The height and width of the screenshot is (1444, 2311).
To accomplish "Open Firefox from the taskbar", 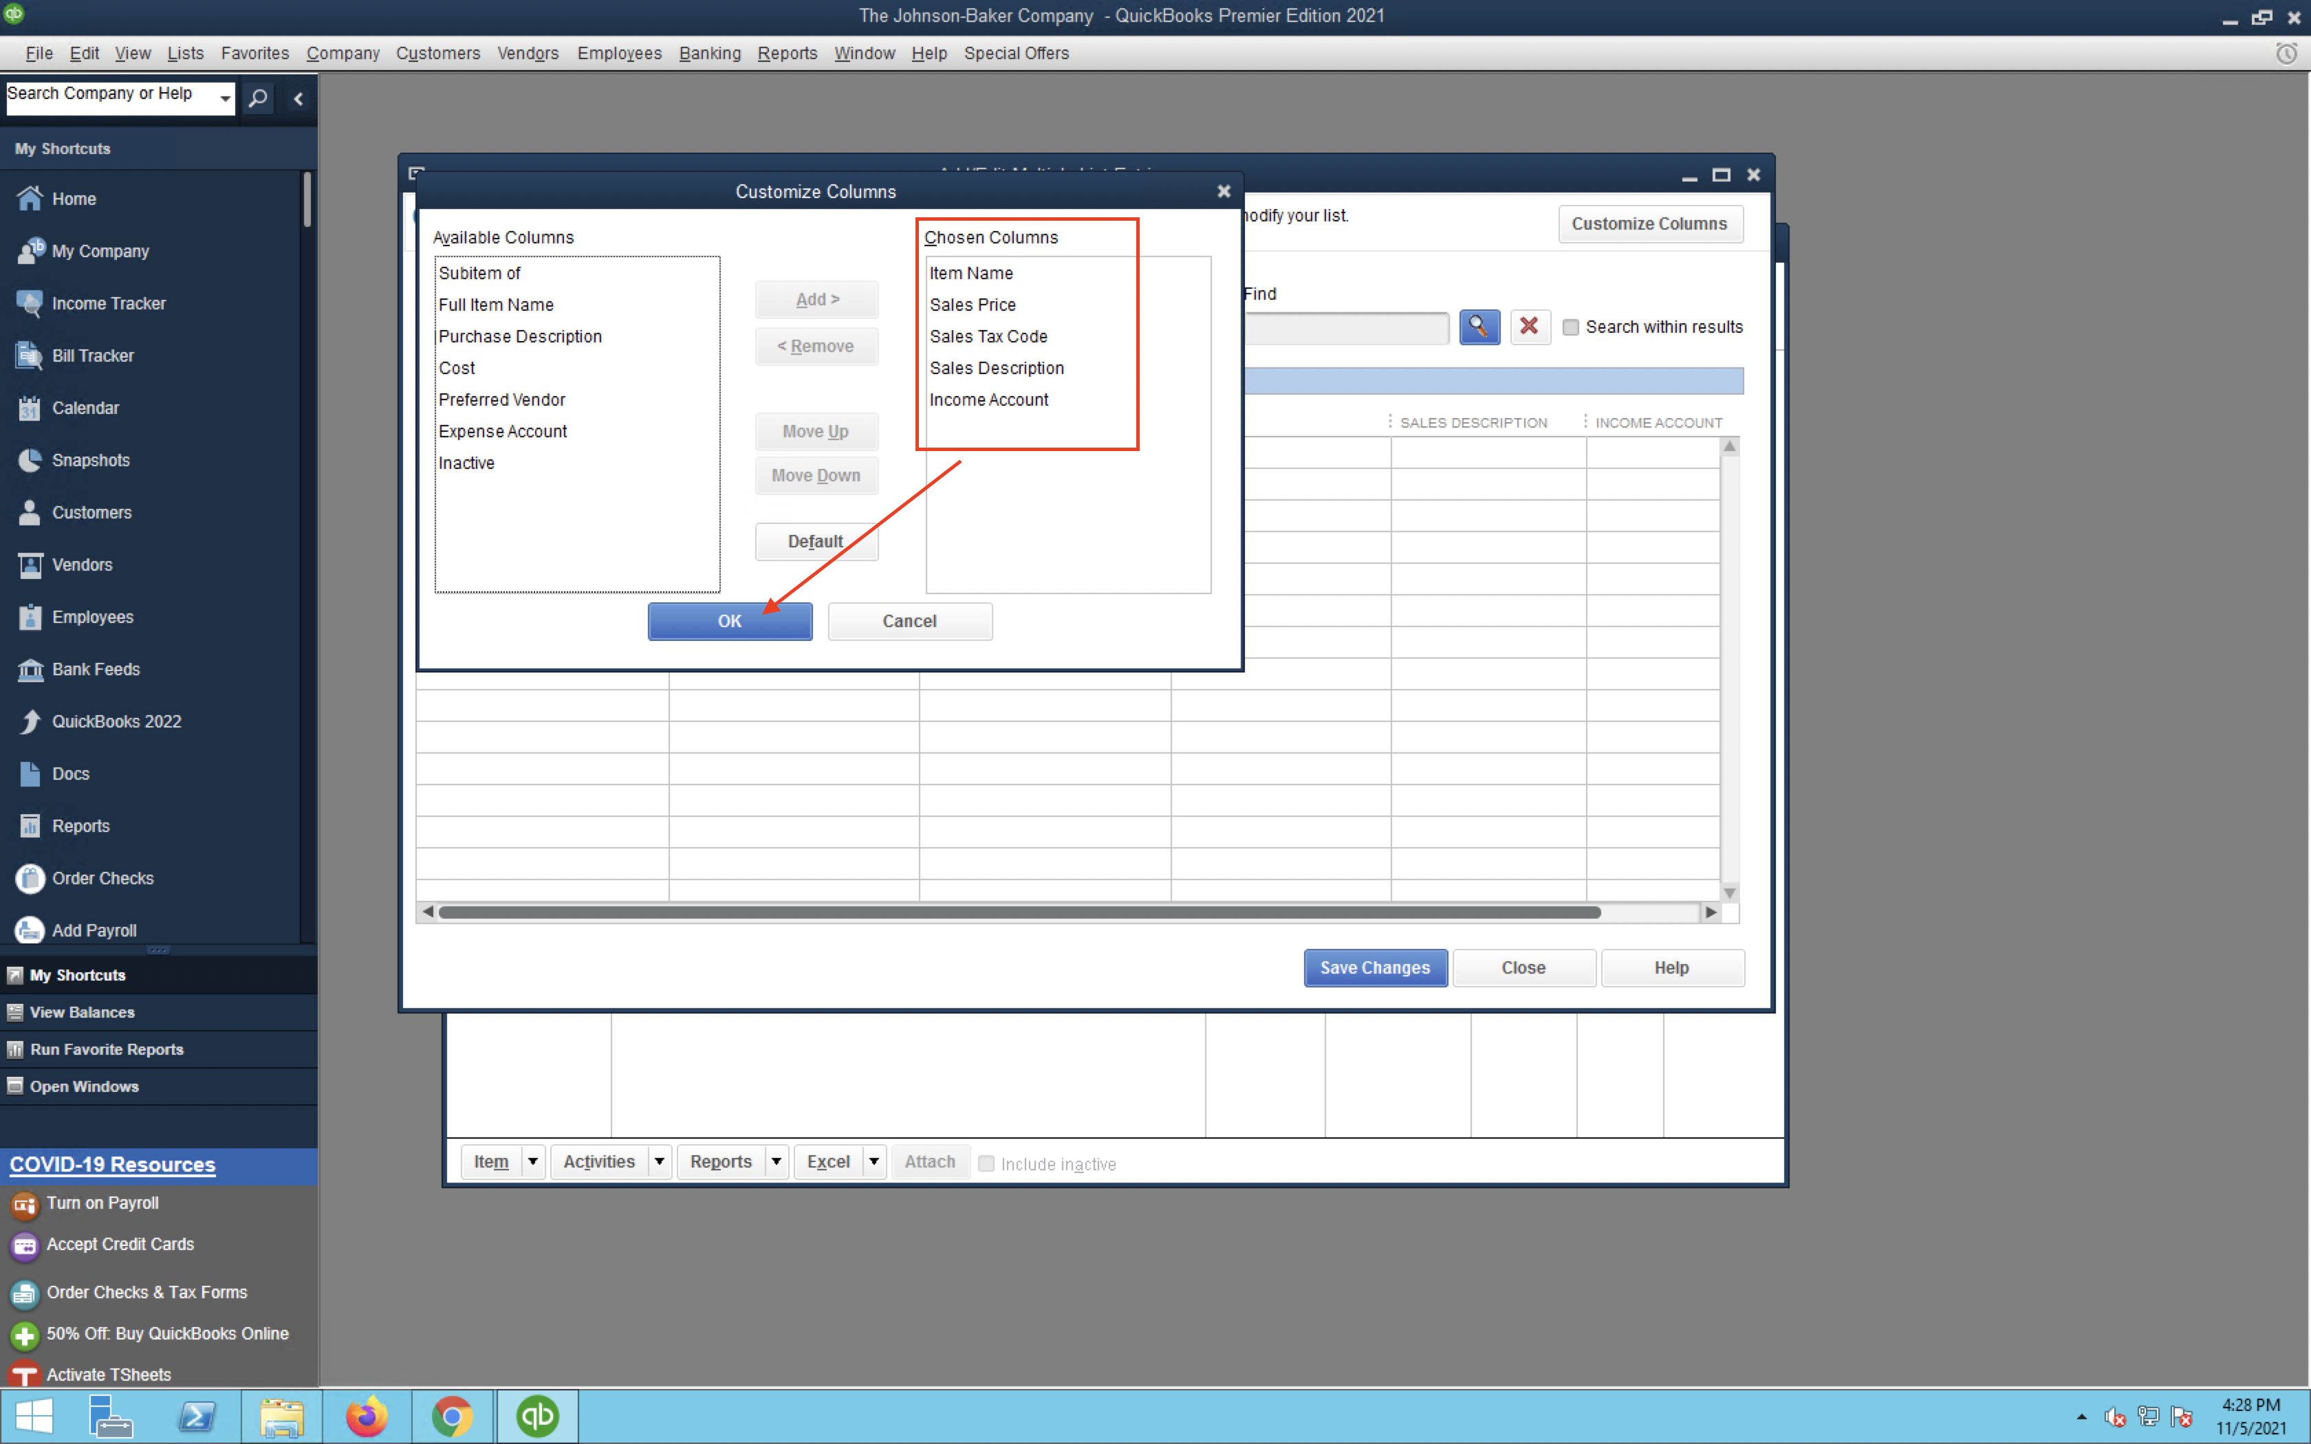I will 367,1416.
